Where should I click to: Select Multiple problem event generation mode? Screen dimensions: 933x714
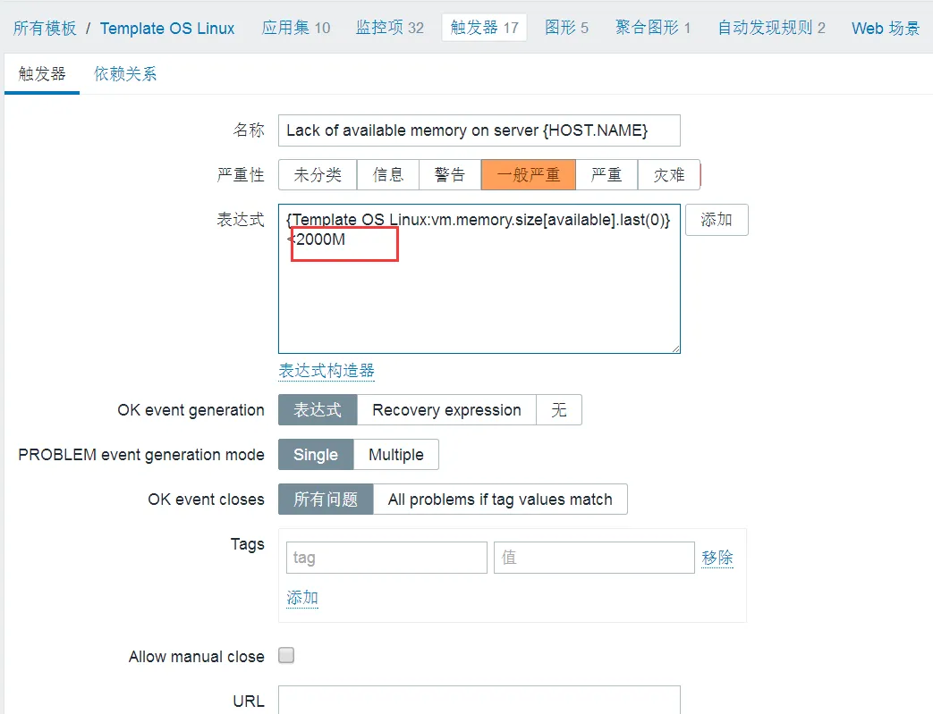tap(396, 455)
